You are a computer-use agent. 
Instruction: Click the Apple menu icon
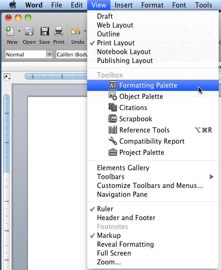pyautogui.click(x=13, y=5)
